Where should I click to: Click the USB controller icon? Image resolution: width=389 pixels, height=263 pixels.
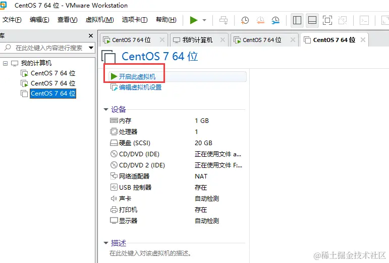tap(114, 187)
